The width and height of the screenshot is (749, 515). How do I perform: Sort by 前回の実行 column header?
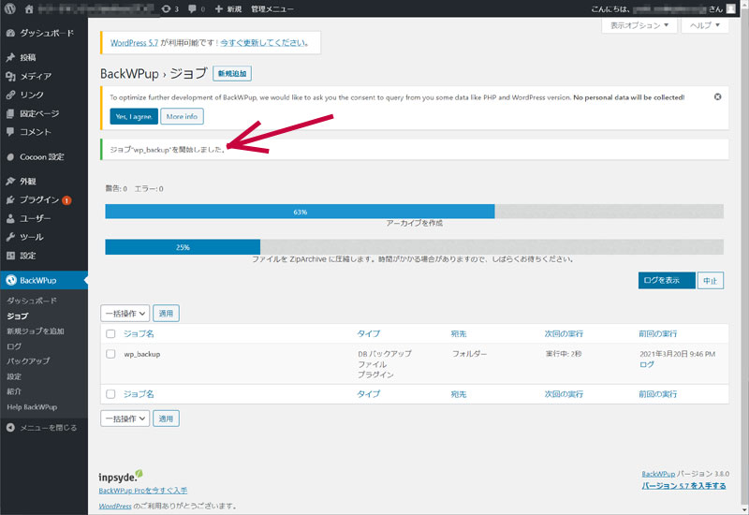coord(658,334)
